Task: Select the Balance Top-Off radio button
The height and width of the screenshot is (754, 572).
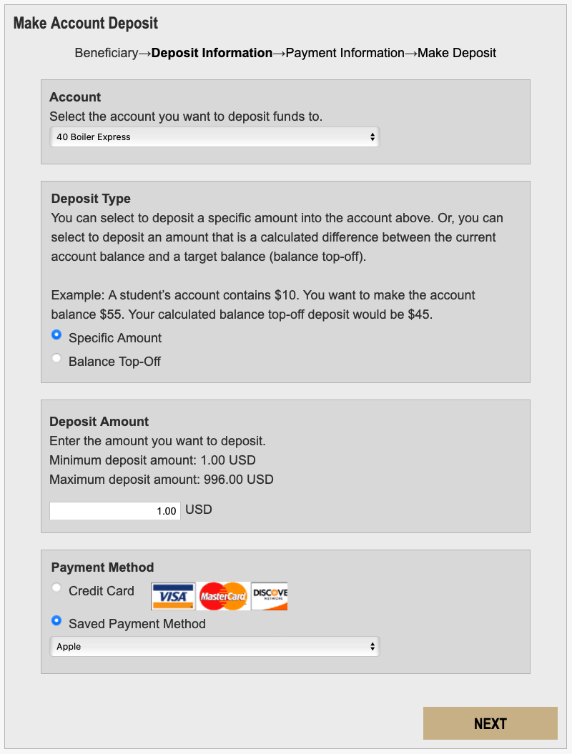Action: (56, 358)
